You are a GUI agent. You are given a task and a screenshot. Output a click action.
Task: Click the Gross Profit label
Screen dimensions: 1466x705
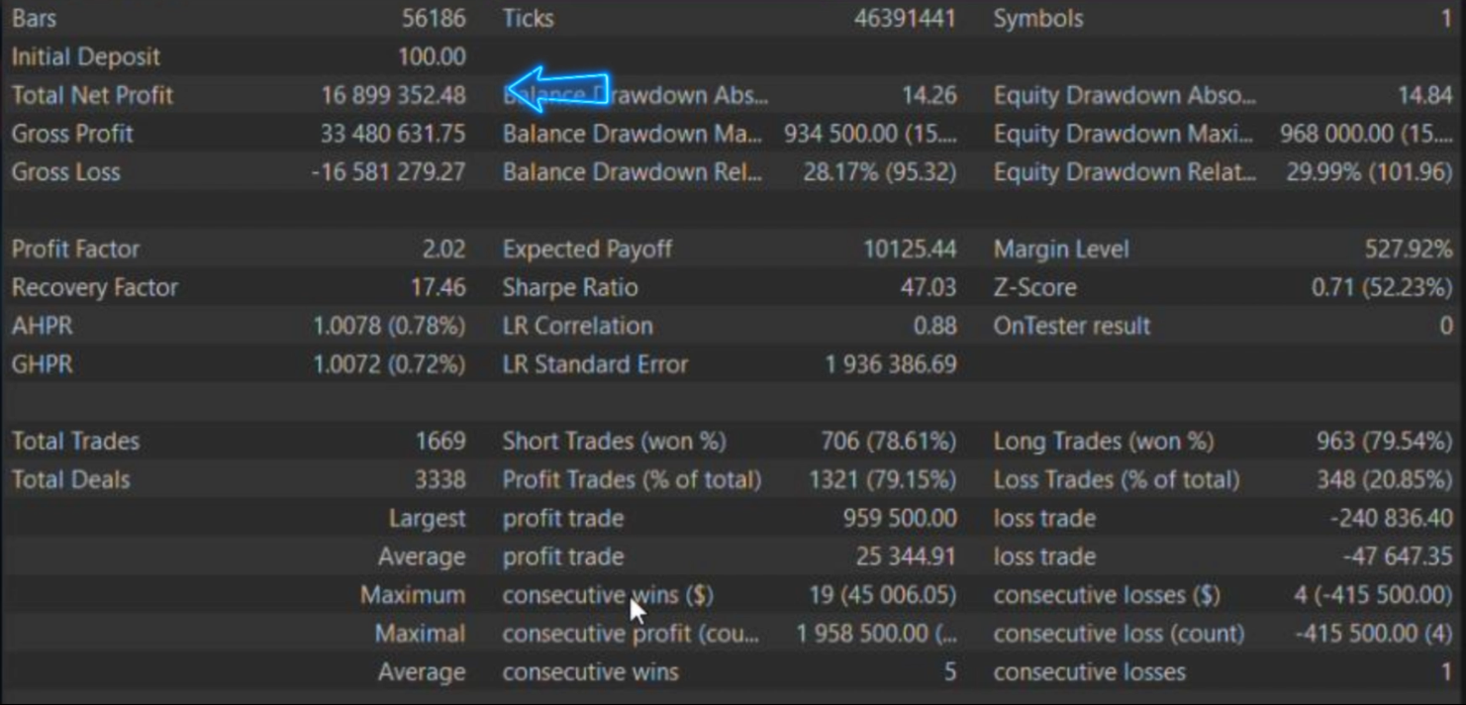tap(72, 134)
